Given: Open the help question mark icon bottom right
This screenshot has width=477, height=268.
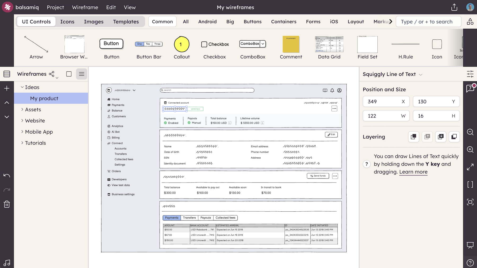Looking at the screenshot, I should (x=470, y=263).
